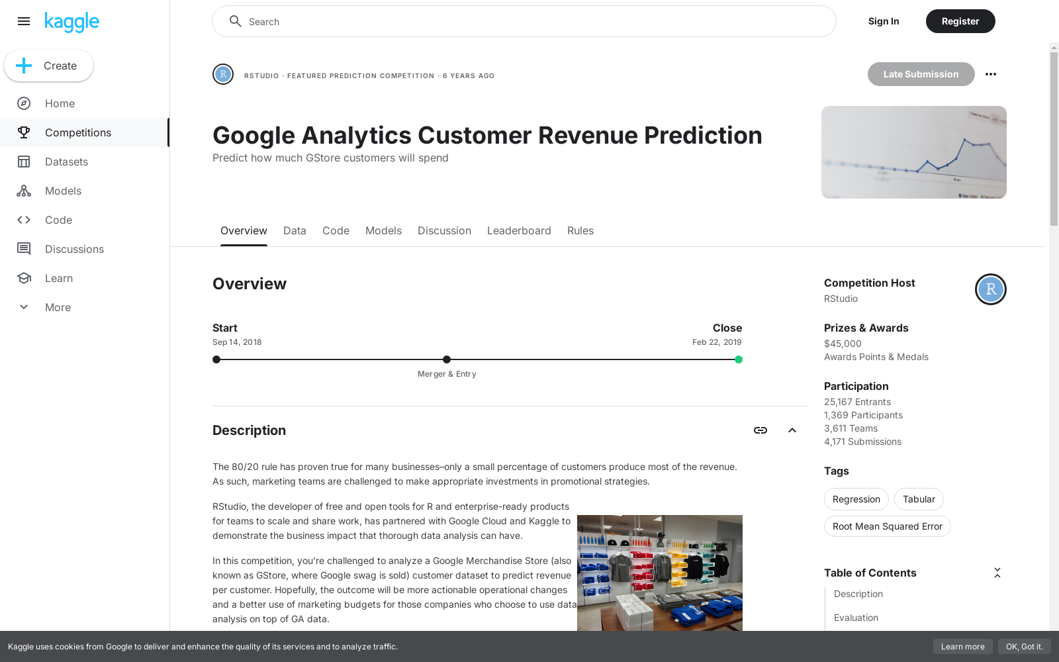Screen dimensions: 1059x662
Task: View the Leaderboard tab
Action: pos(519,230)
